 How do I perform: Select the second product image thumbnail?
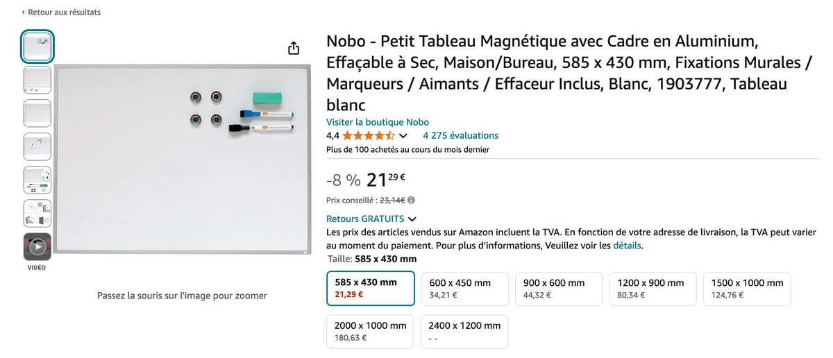[x=37, y=80]
